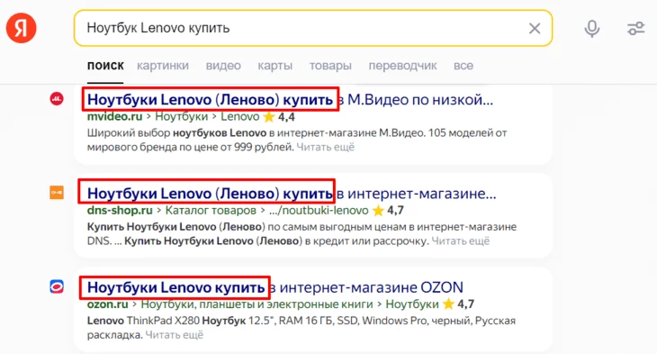This screenshot has height=354, width=657.
Task: Switch to the 'картинки' tab
Action: pyautogui.click(x=163, y=66)
